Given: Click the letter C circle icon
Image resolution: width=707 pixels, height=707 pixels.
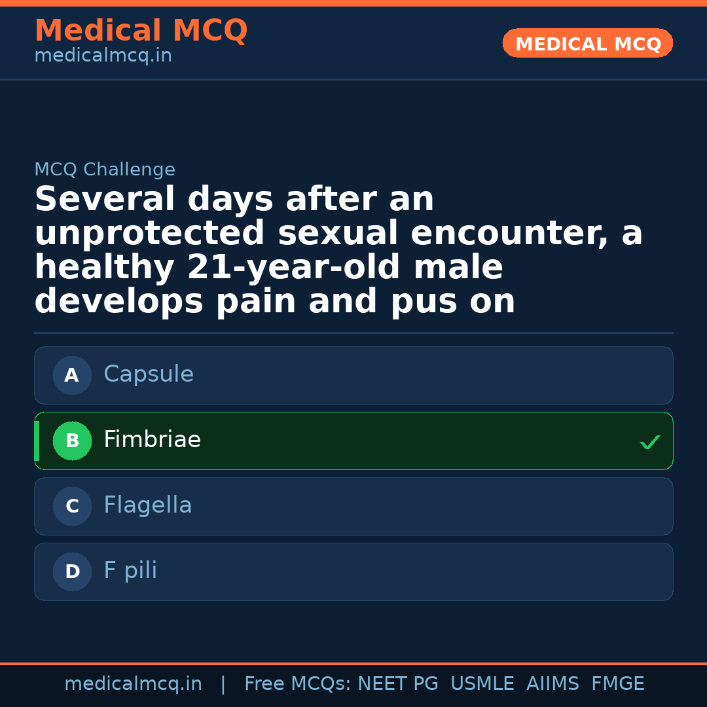Looking at the screenshot, I should pyautogui.click(x=72, y=507).
